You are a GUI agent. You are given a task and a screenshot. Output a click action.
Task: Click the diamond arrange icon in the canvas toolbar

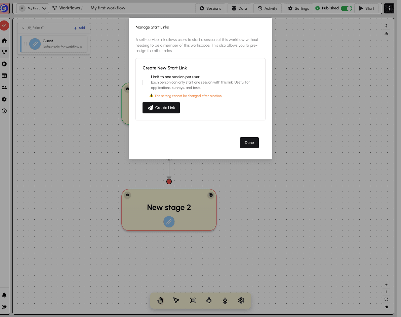point(225,300)
